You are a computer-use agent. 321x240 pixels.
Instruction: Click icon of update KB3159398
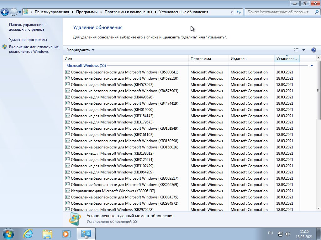click(x=68, y=141)
